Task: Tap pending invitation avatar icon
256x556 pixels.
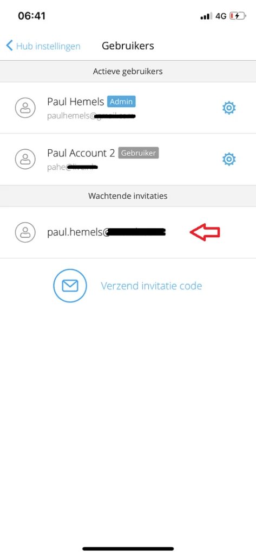Action: click(x=25, y=232)
